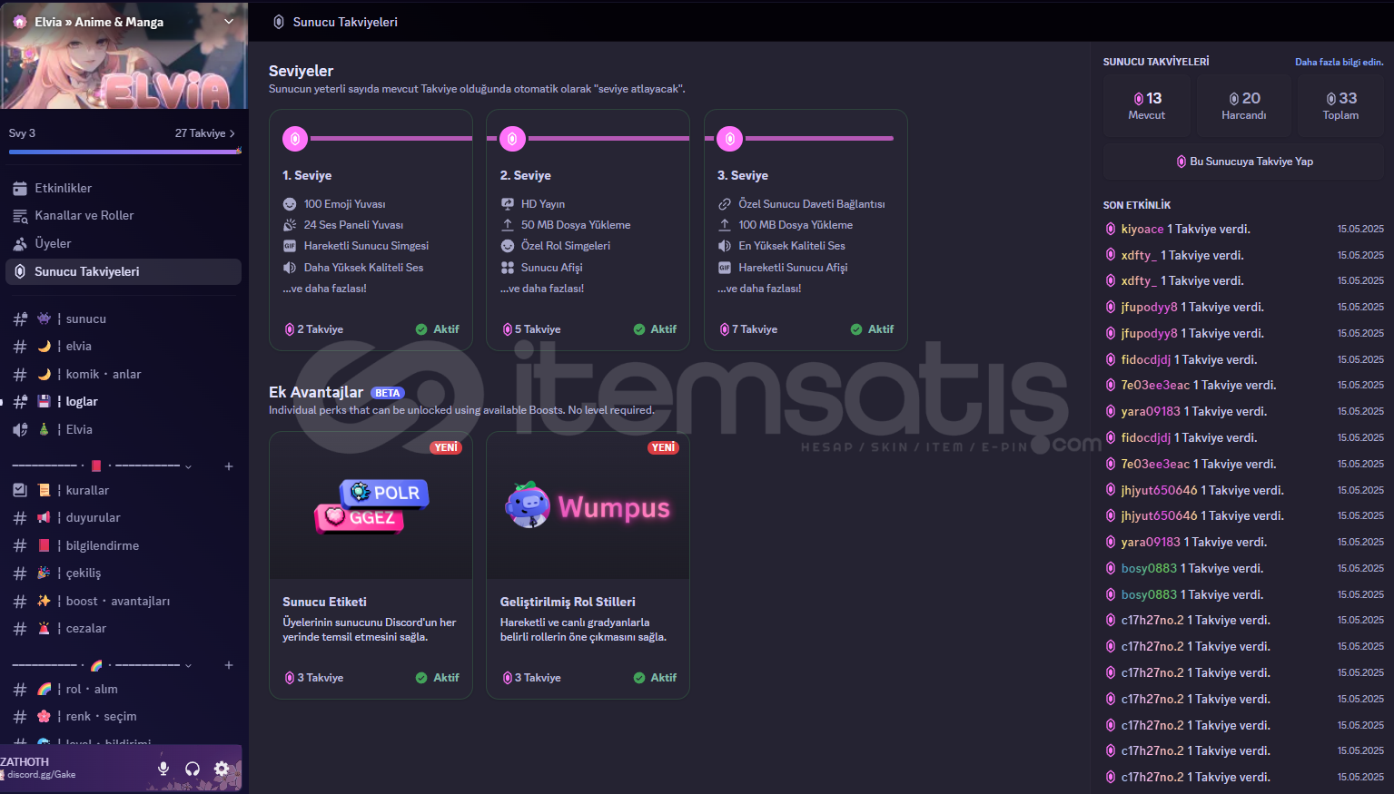This screenshot has width=1394, height=794.
Task: Open 7e03ee3eac first activity entry
Action: coord(1155,385)
